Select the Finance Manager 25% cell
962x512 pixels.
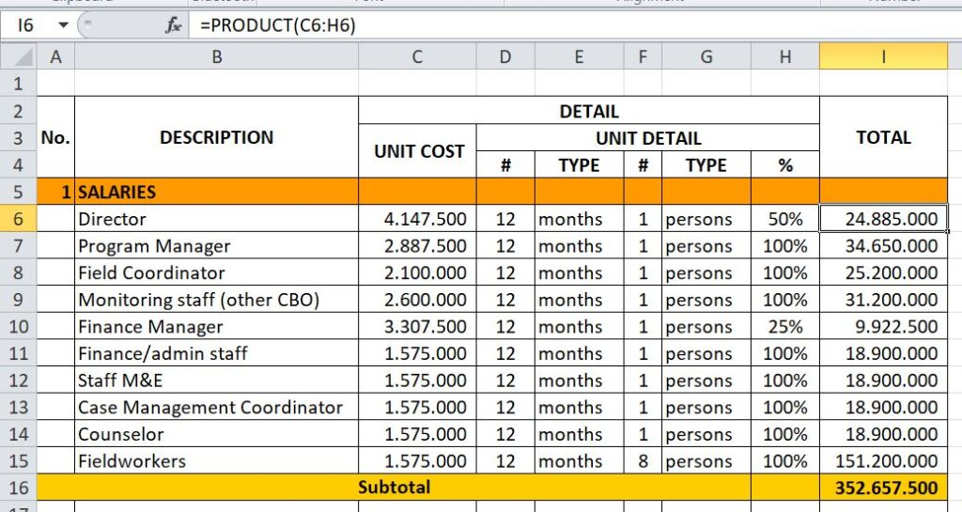click(784, 327)
